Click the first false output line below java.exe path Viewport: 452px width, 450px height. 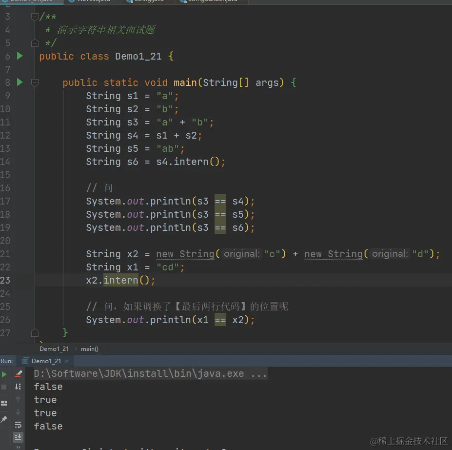pyautogui.click(x=48, y=387)
